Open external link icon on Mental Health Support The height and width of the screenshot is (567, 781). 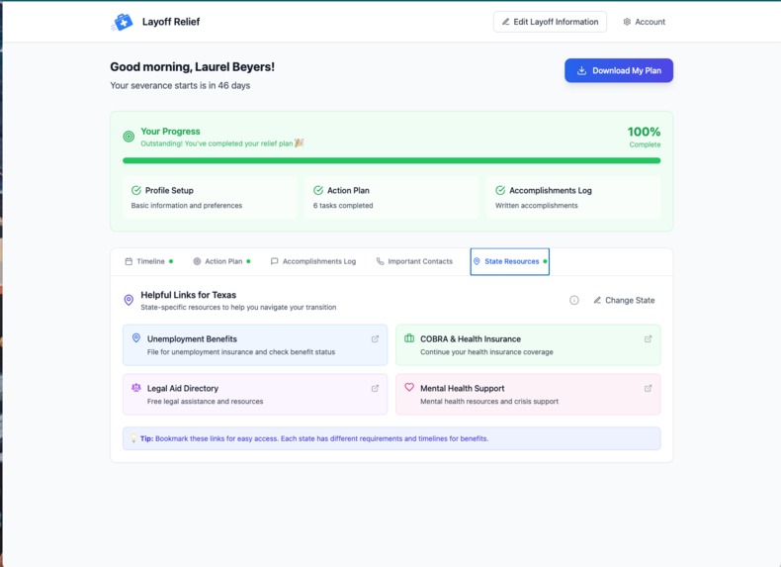pyautogui.click(x=648, y=389)
